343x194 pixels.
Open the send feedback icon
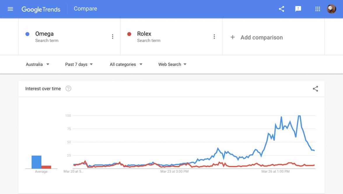point(298,9)
